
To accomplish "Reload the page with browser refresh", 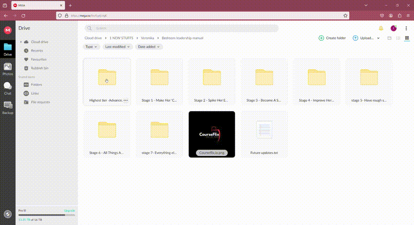I will click(x=23, y=16).
